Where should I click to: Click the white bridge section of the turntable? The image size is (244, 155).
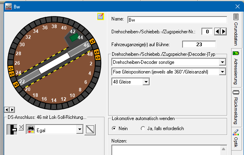[54, 63]
